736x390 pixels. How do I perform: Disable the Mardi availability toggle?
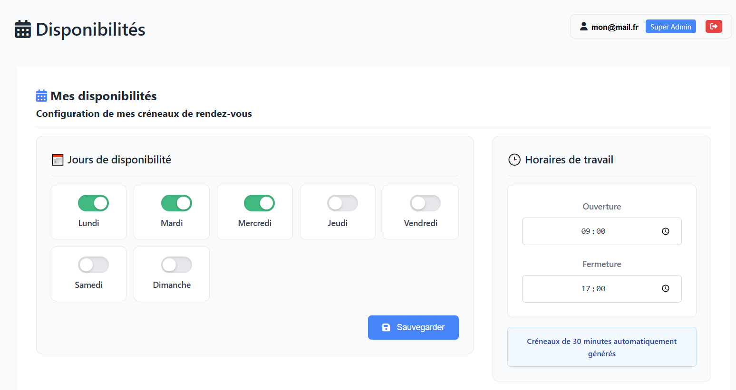[176, 203]
